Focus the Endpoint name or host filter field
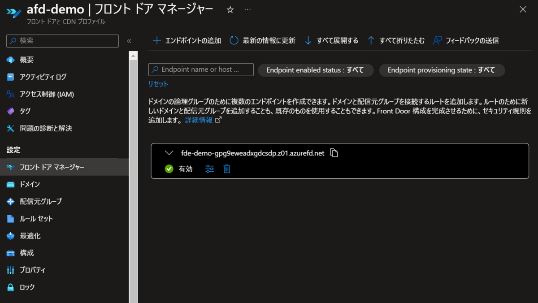The height and width of the screenshot is (303, 538). pyautogui.click(x=201, y=69)
